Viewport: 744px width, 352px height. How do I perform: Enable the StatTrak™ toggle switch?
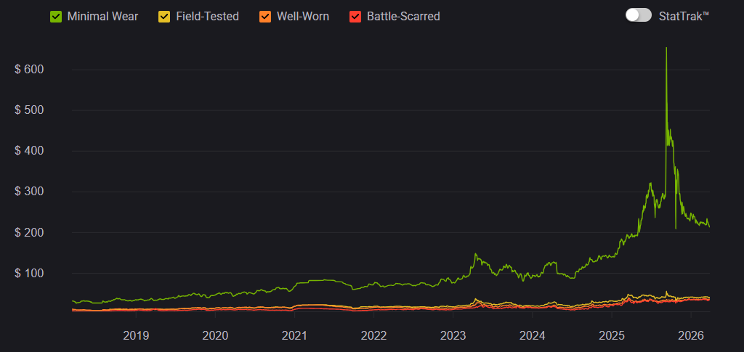click(638, 15)
